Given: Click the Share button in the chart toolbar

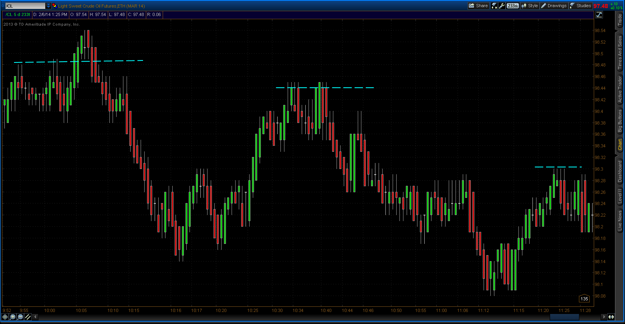Looking at the screenshot, I should tap(478, 6).
